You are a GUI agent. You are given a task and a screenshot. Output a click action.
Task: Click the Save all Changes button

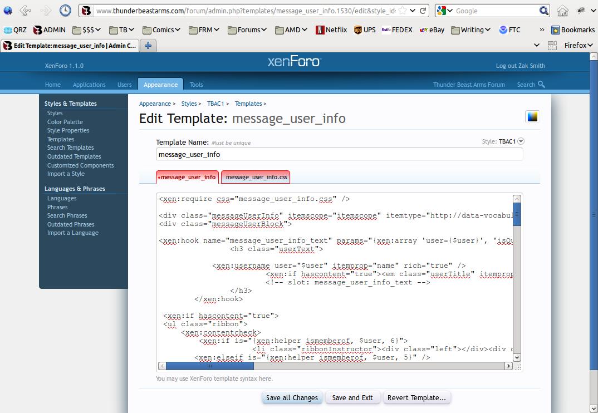point(292,397)
